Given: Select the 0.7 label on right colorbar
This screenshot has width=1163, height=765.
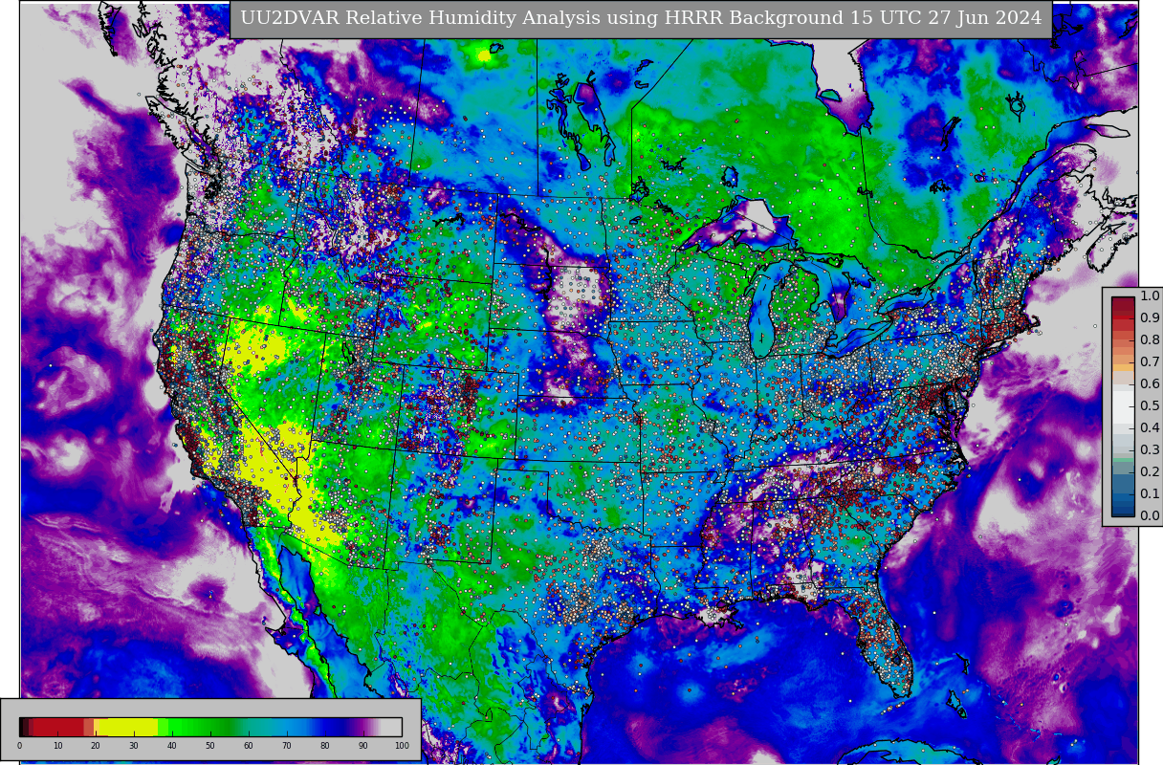Looking at the screenshot, I should point(1150,362).
